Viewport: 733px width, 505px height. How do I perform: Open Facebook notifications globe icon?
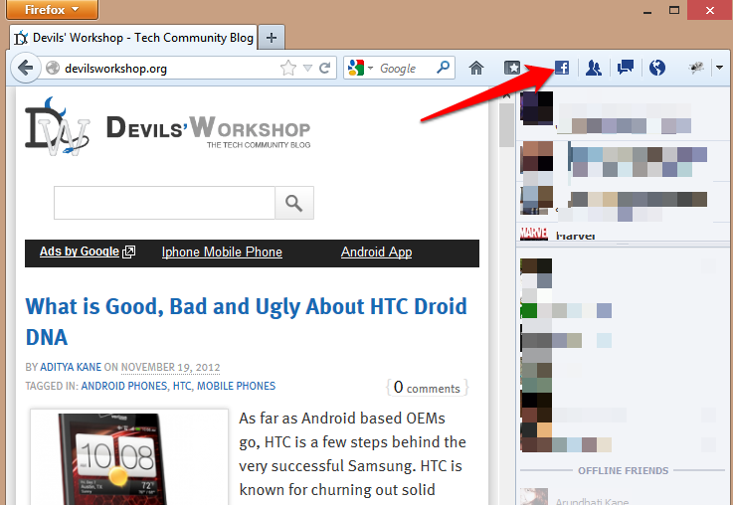pyautogui.click(x=657, y=68)
